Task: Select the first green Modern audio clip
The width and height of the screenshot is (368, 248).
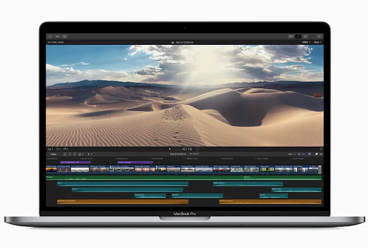Action: tap(144, 178)
